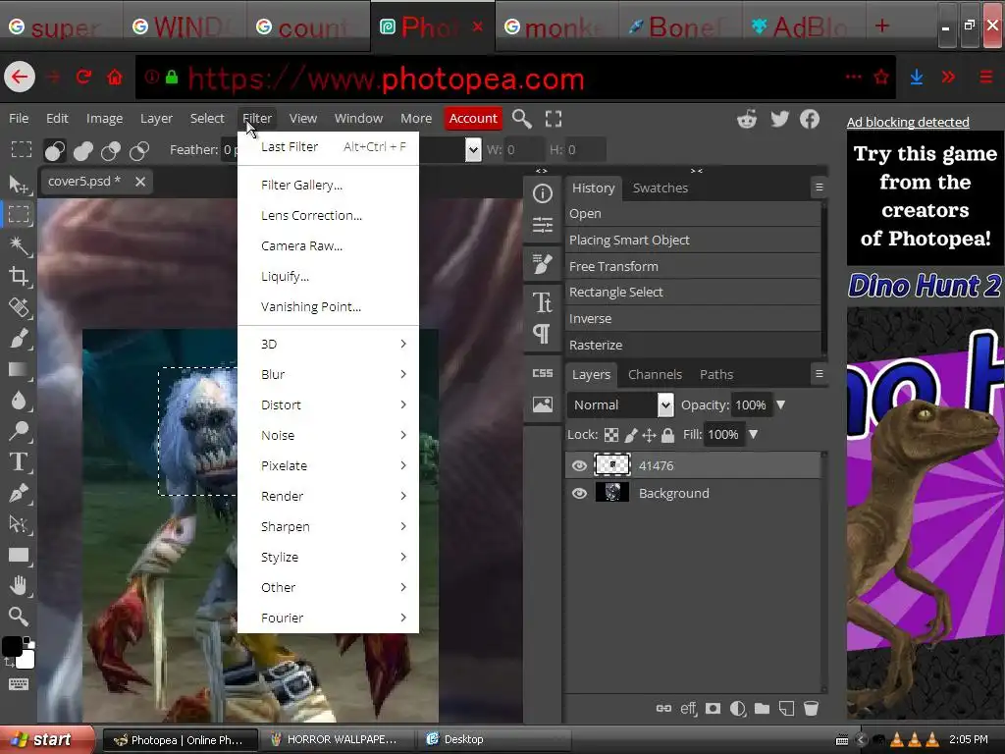Create new folder in Layers panel

[x=762, y=709]
